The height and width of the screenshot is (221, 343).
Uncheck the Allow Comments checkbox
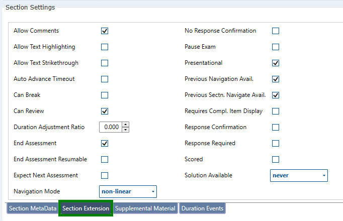click(105, 31)
